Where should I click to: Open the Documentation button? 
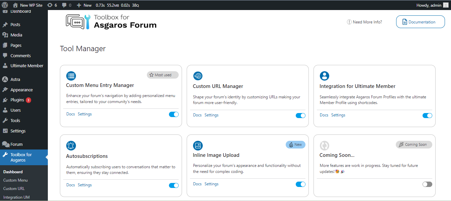(421, 22)
